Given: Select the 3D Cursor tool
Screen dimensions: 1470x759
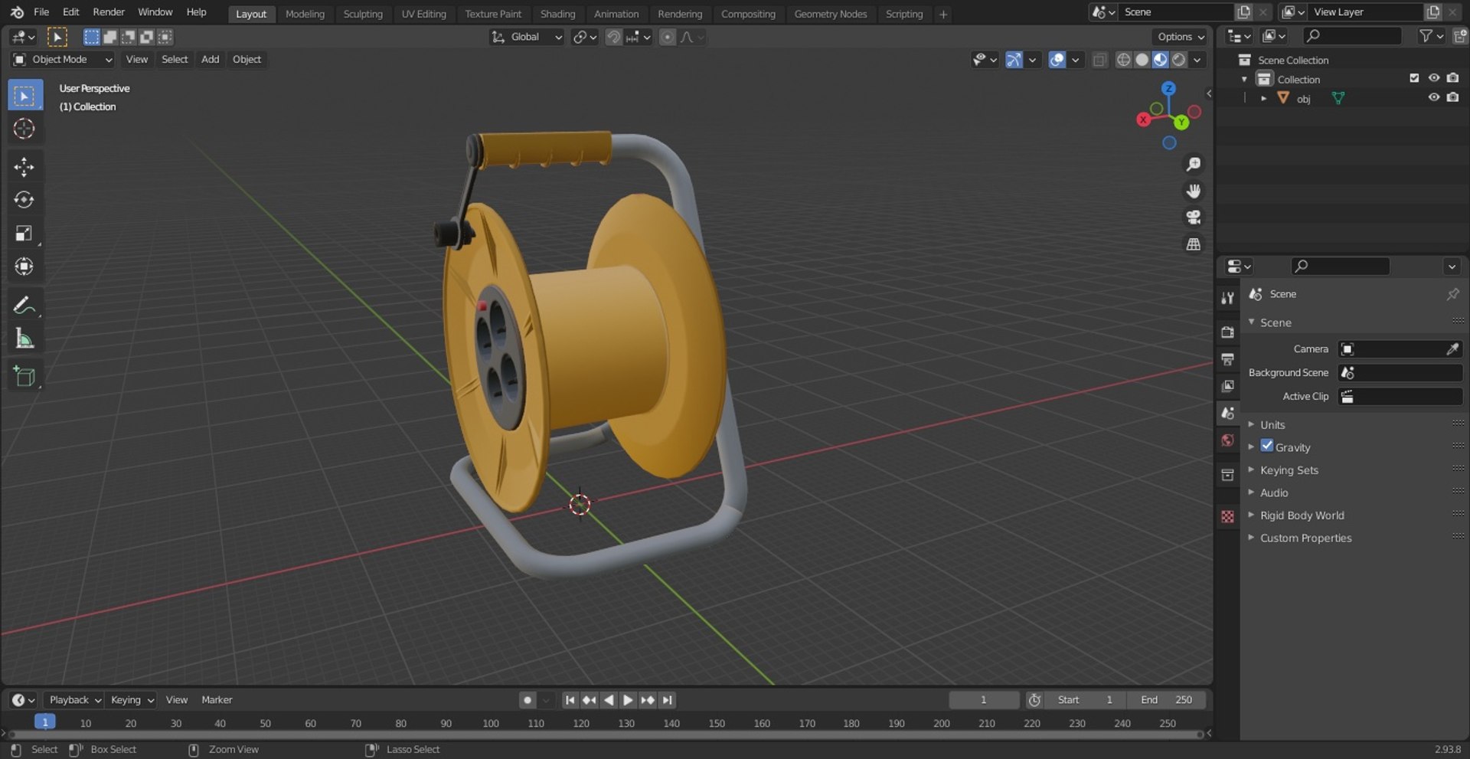Looking at the screenshot, I should [x=24, y=129].
